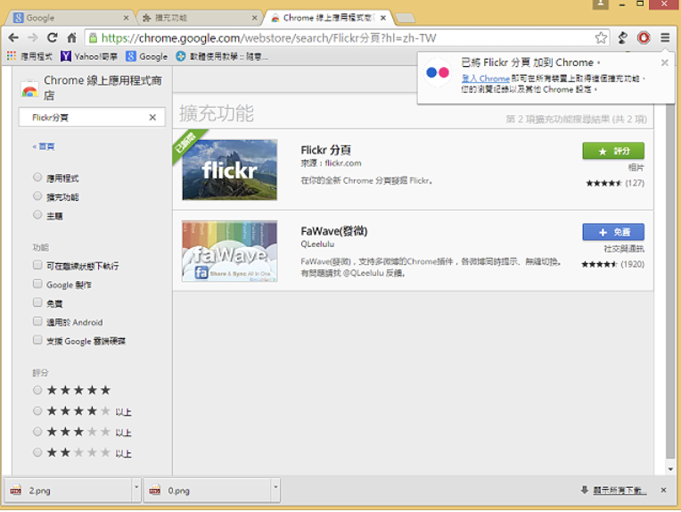The image size is (681, 512).
Task: Click the FaWave rating stars (1920)
Action: coord(599,264)
